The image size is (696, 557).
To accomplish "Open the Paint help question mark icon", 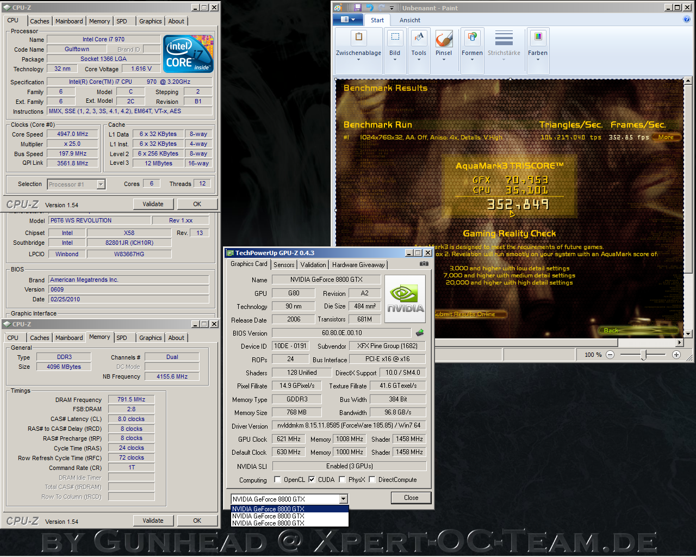I will click(686, 20).
